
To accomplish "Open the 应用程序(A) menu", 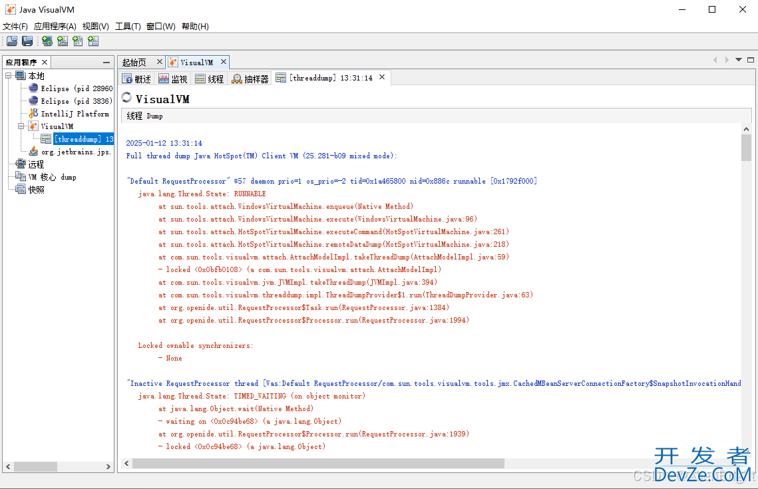I will pyautogui.click(x=55, y=26).
